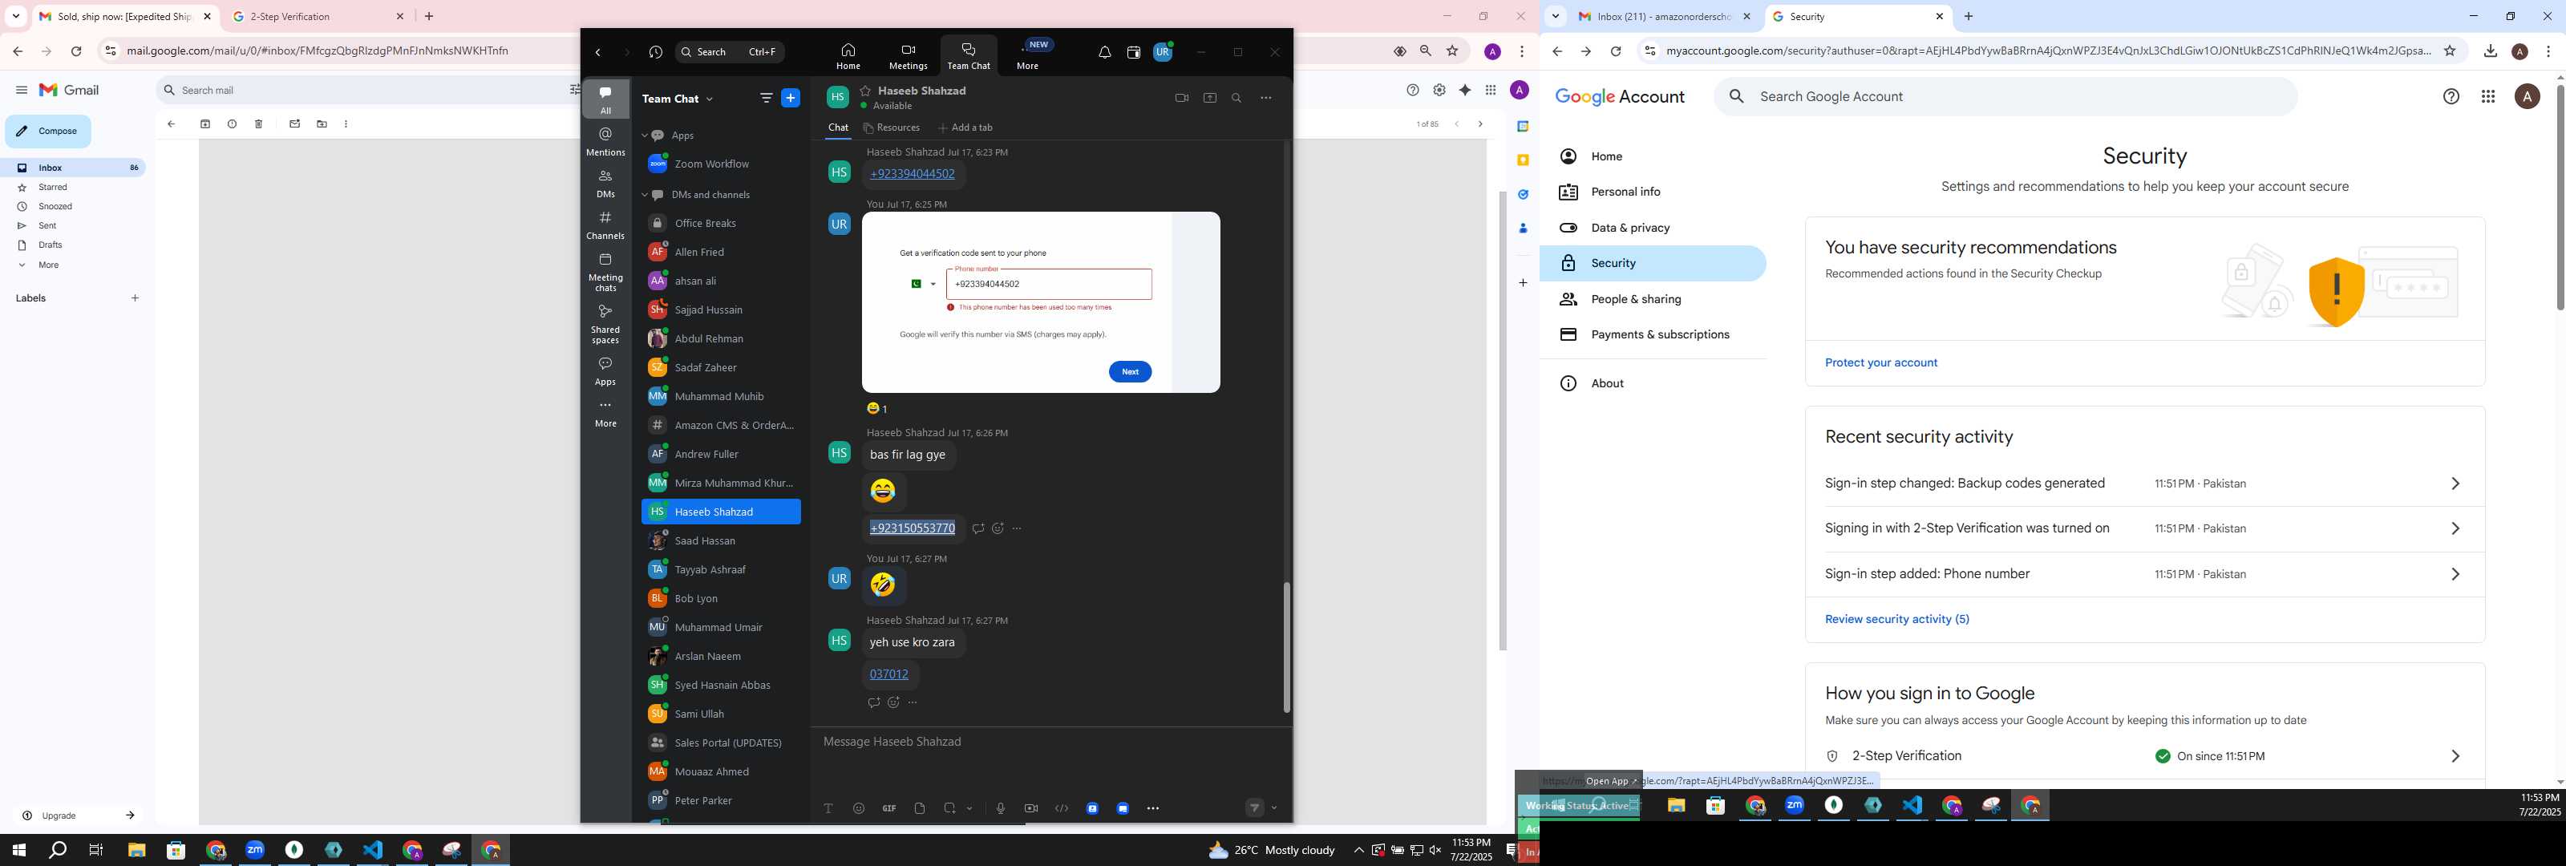The height and width of the screenshot is (866, 2566).
Task: Open Windows Start menu
Action: 18,850
